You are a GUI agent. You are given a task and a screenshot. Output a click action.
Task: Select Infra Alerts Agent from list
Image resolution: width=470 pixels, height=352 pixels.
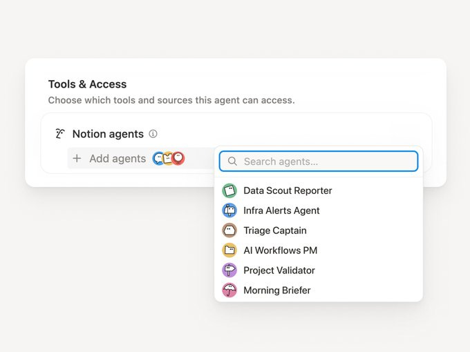pos(319,211)
